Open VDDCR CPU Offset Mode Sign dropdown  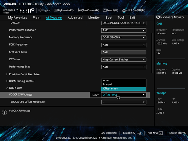pyautogui.click(x=124, y=102)
